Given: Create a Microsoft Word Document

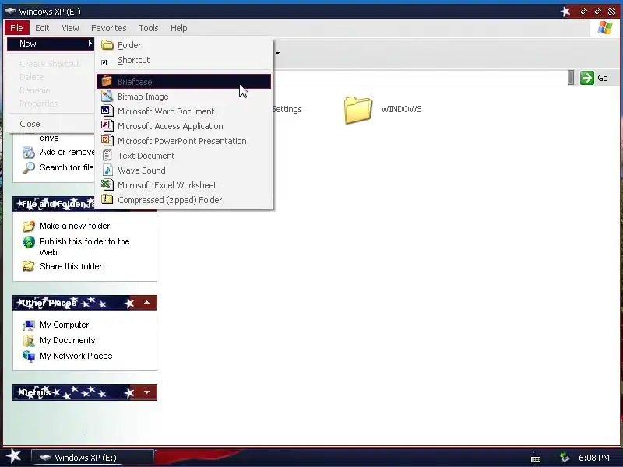Looking at the screenshot, I should click(184, 111).
